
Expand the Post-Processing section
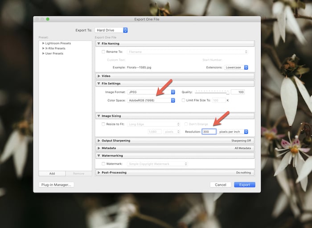tap(99, 173)
